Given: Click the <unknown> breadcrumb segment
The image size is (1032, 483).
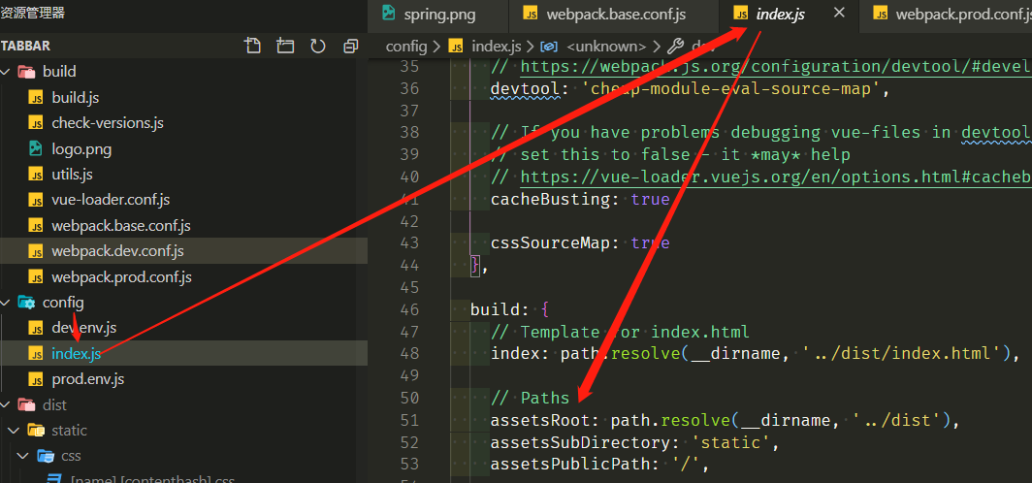Looking at the screenshot, I should [x=606, y=46].
